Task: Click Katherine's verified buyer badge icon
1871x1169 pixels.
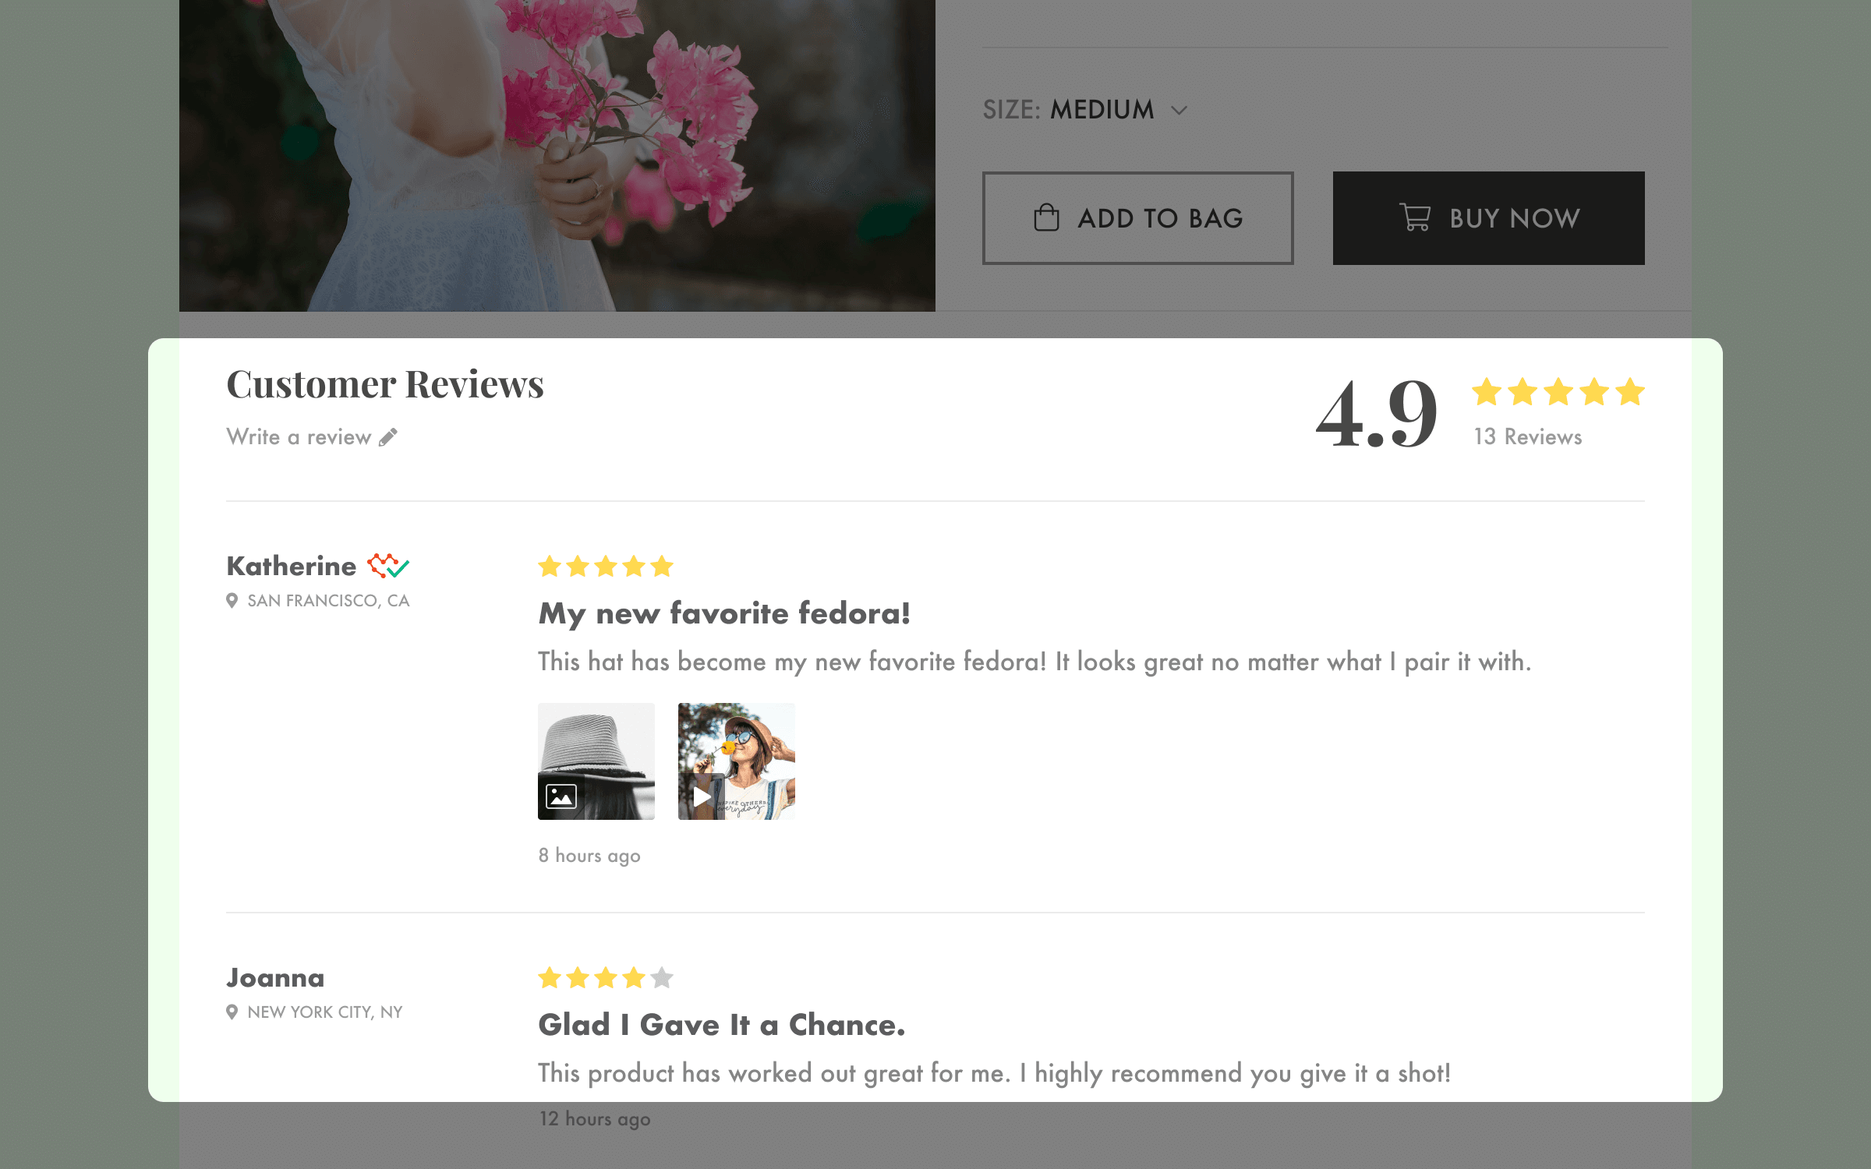Action: coord(388,566)
